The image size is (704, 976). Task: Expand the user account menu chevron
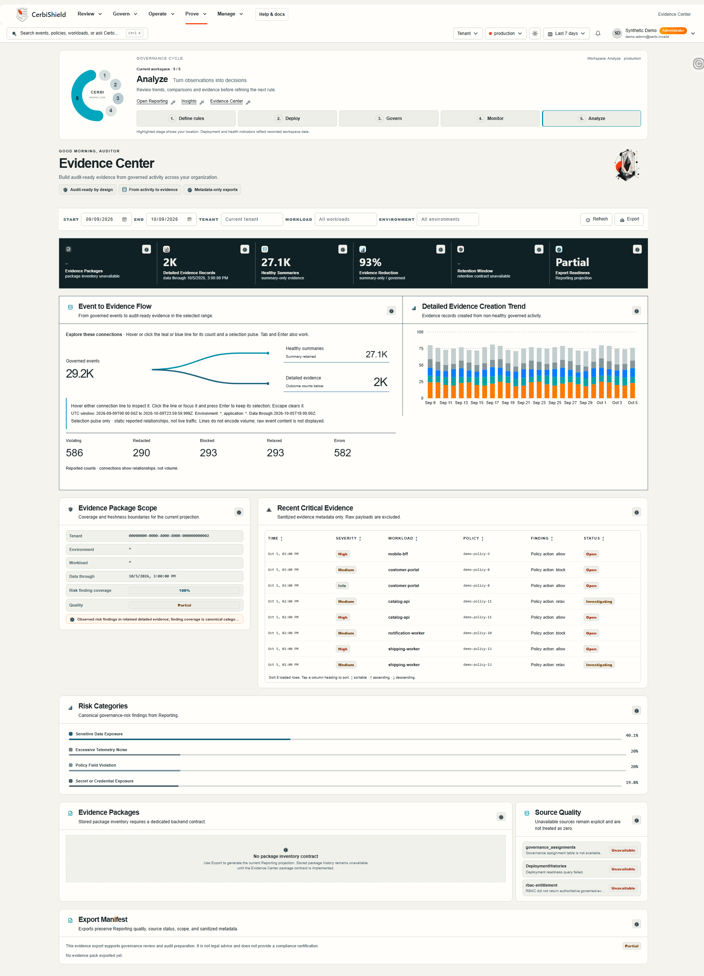(693, 33)
